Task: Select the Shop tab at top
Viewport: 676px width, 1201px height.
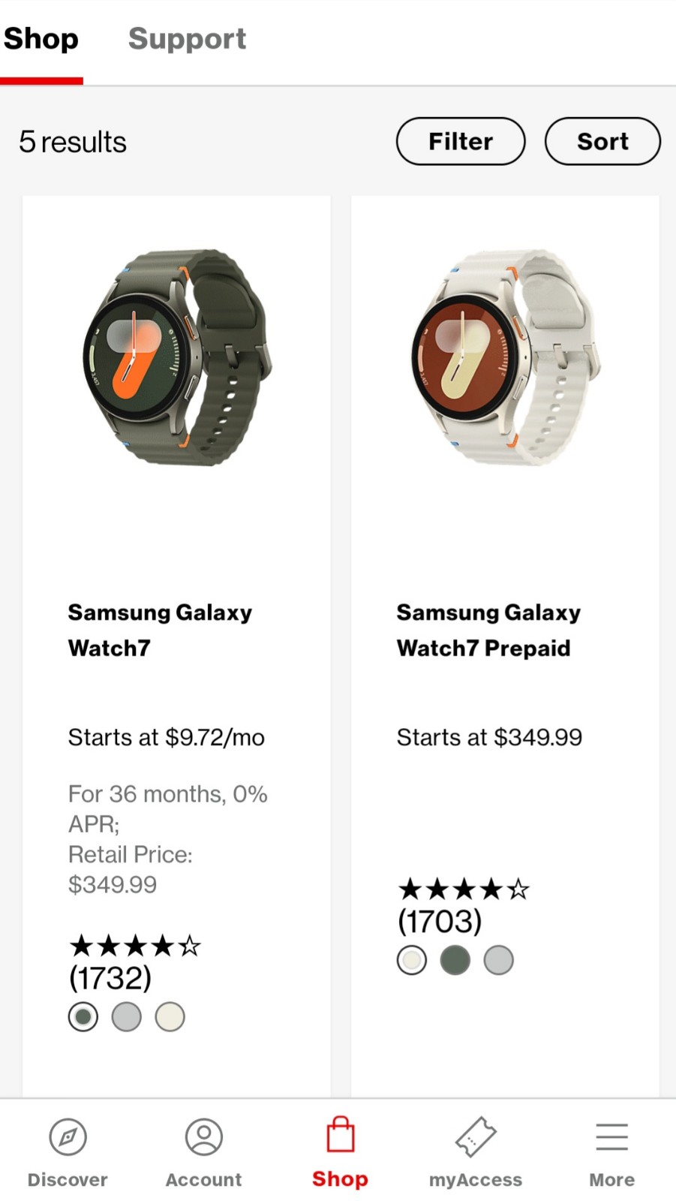Action: click(x=41, y=38)
